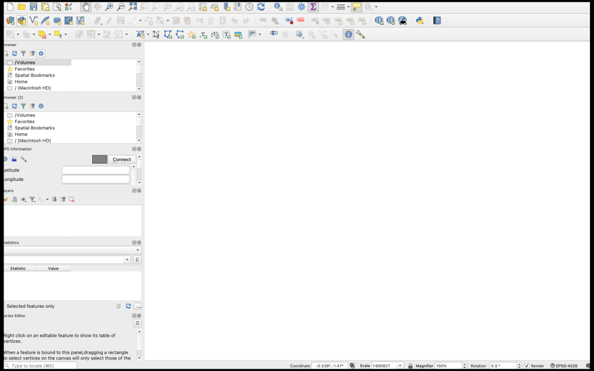Image resolution: width=594 pixels, height=371 pixels.
Task: Click the gray GPS status color swatch
Action: point(100,159)
